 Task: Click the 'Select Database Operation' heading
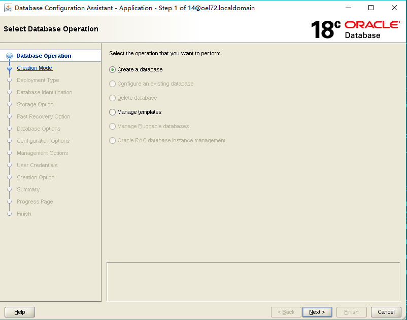(51, 29)
